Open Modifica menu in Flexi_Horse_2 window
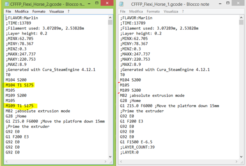246x166 pixels. (22, 11)
